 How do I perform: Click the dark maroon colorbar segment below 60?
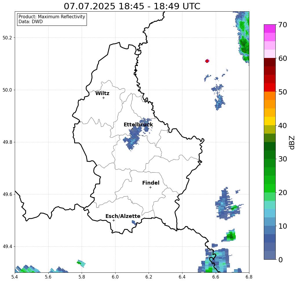tap(270, 62)
